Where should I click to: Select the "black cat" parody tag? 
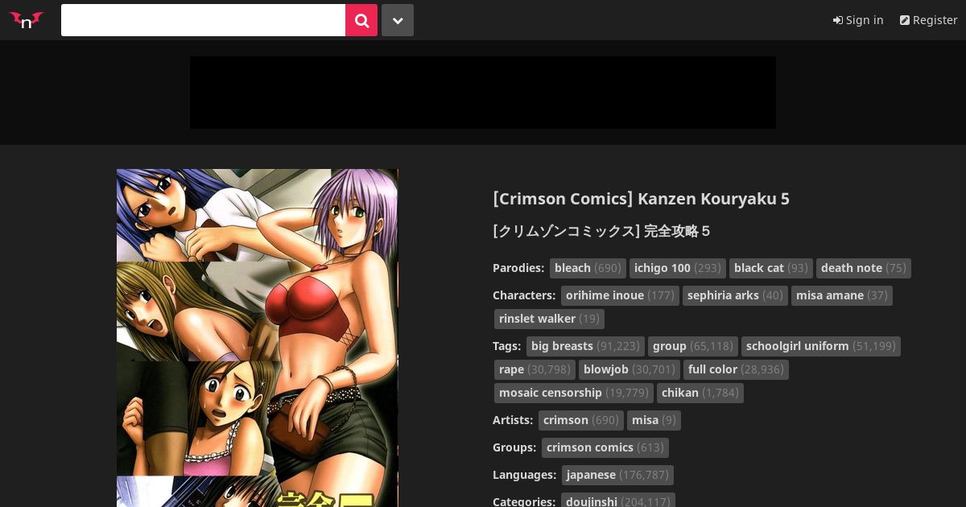(770, 268)
